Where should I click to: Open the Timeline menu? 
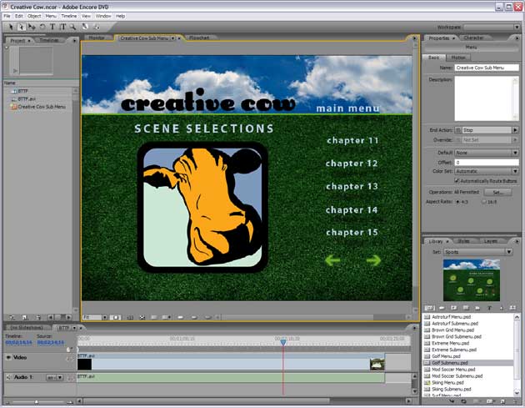(69, 16)
